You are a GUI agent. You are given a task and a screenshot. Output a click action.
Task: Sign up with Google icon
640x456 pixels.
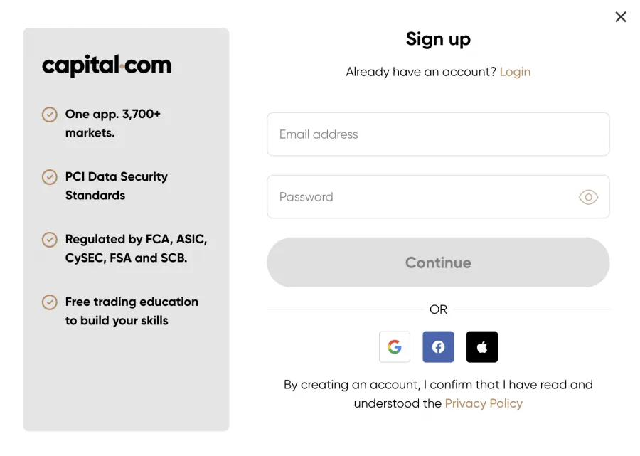(x=395, y=347)
